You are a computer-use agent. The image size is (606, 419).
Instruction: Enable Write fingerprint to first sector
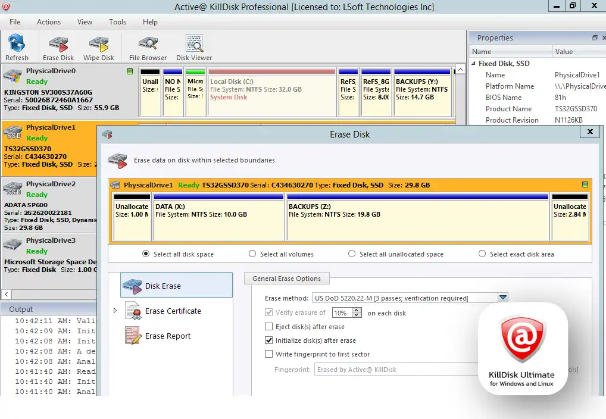[269, 354]
